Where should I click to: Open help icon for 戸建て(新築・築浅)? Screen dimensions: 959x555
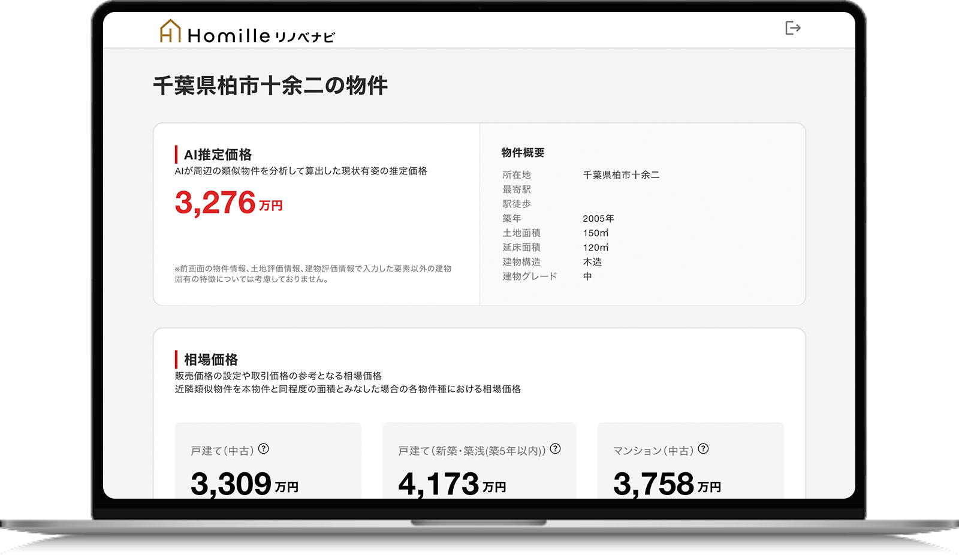point(556,448)
